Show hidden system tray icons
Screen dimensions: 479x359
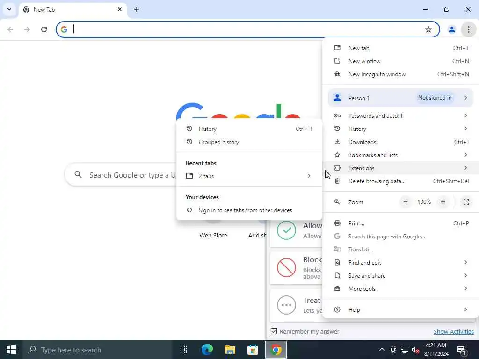(x=382, y=350)
